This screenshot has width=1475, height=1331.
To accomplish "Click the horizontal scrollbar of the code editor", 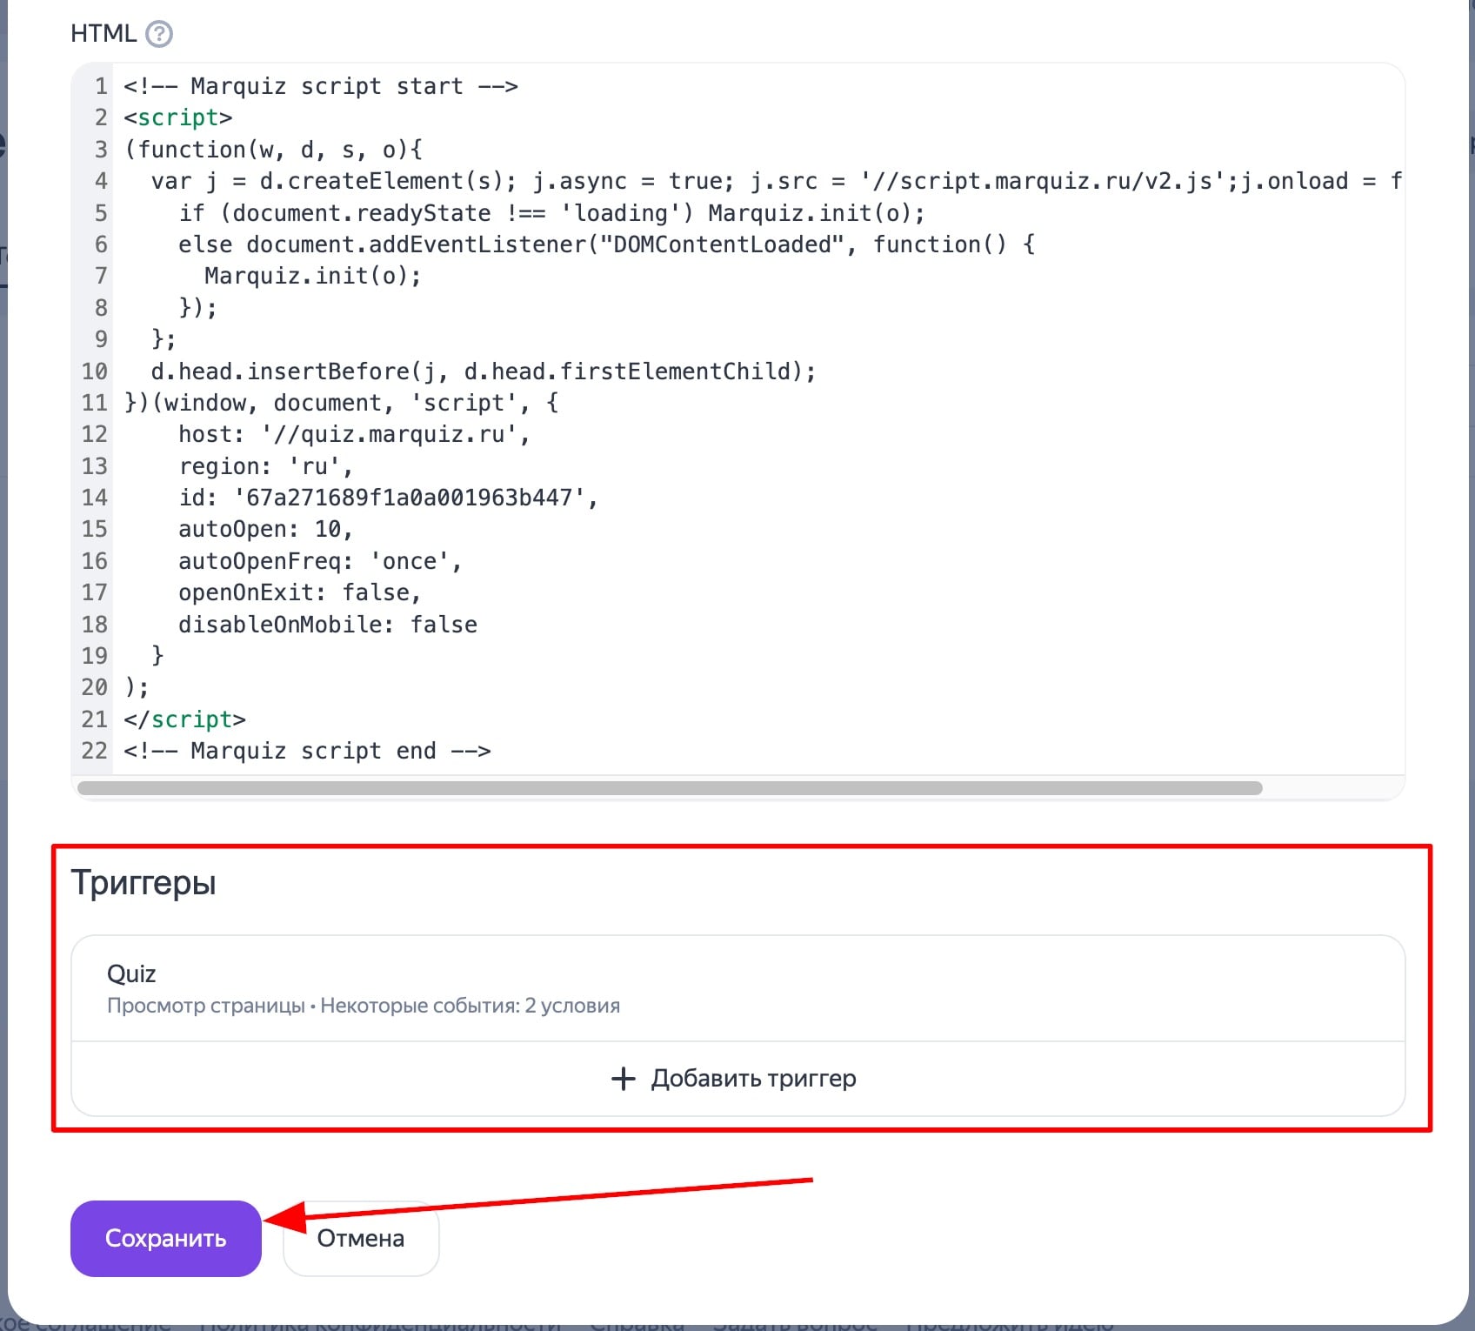I will click(670, 787).
